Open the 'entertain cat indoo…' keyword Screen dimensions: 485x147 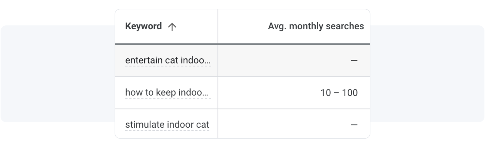[x=168, y=60]
